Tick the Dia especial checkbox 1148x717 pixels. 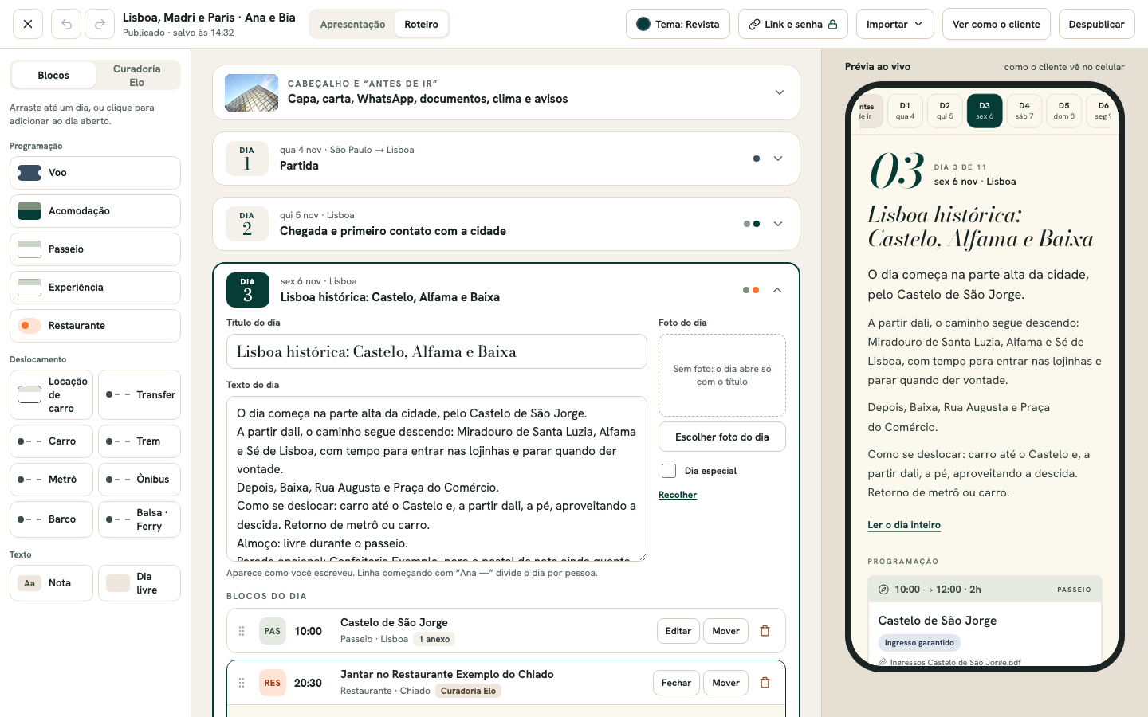click(x=669, y=471)
